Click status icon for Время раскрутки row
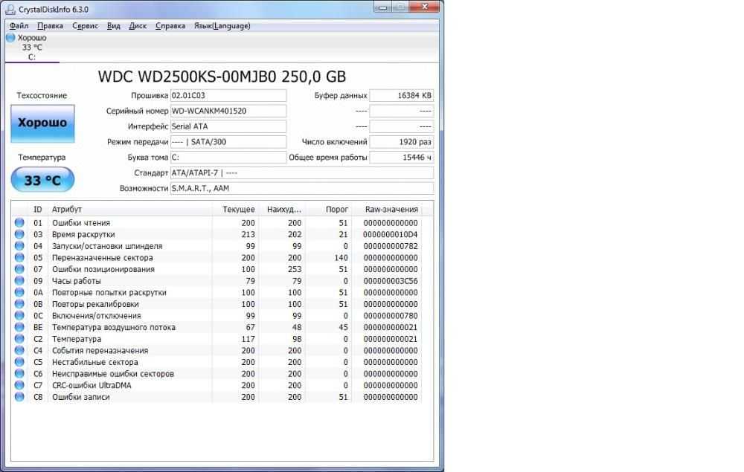Viewport: 744px width, 472px height. (19, 234)
